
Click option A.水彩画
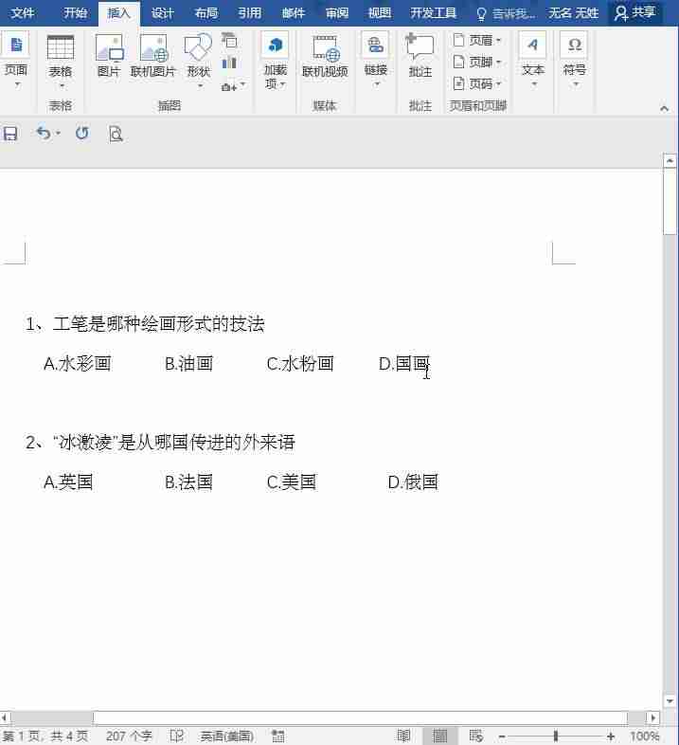pos(78,363)
